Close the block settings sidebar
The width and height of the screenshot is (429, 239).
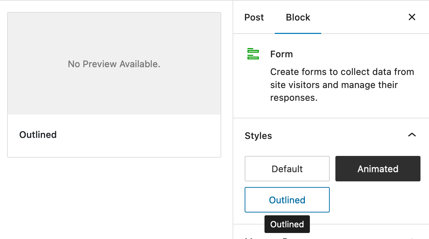click(x=412, y=17)
